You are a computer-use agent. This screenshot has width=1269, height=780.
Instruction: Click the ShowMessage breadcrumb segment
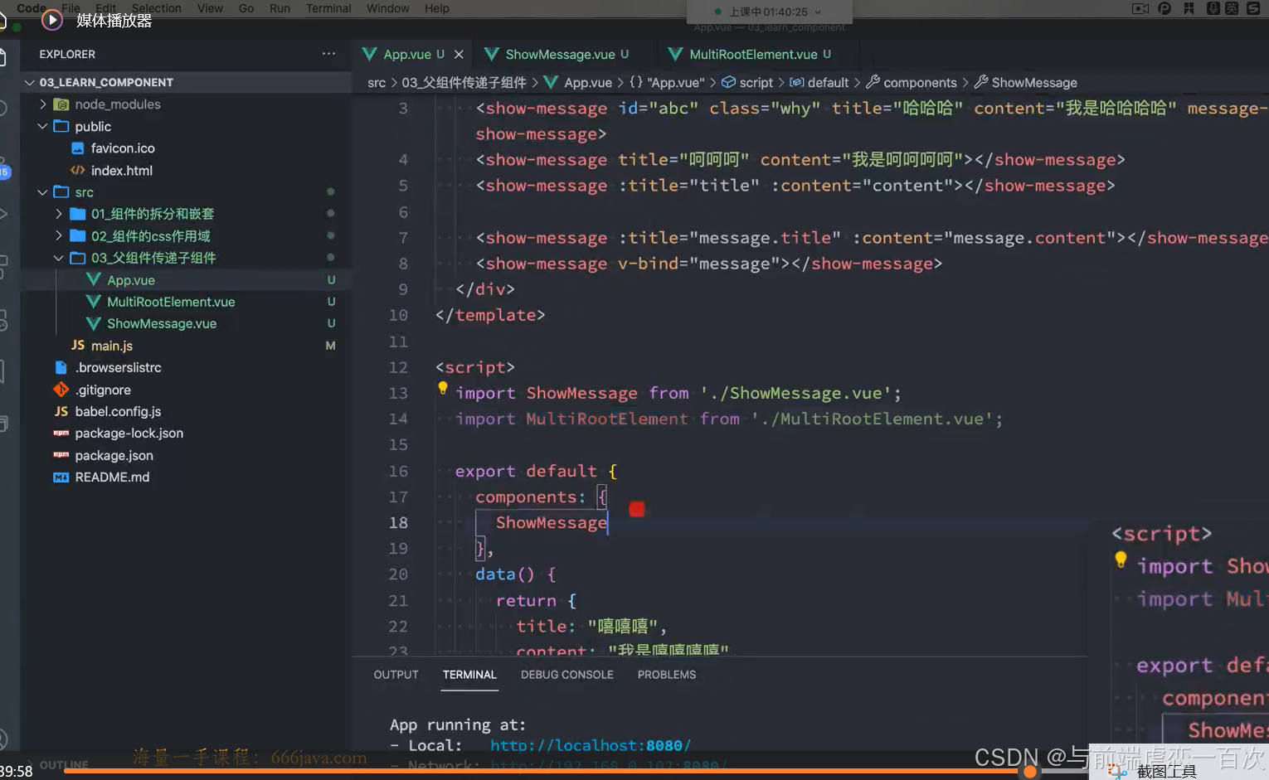click(1033, 82)
